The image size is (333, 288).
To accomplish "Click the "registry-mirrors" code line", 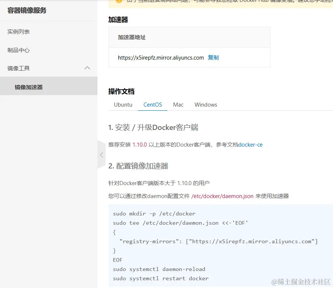I will [219, 241].
